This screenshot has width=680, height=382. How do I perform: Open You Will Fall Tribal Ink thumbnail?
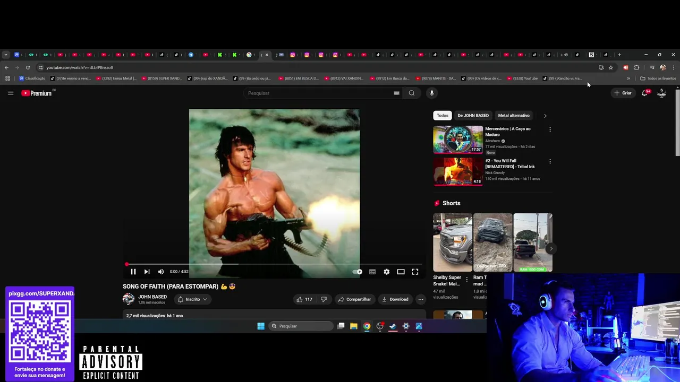coord(458,171)
